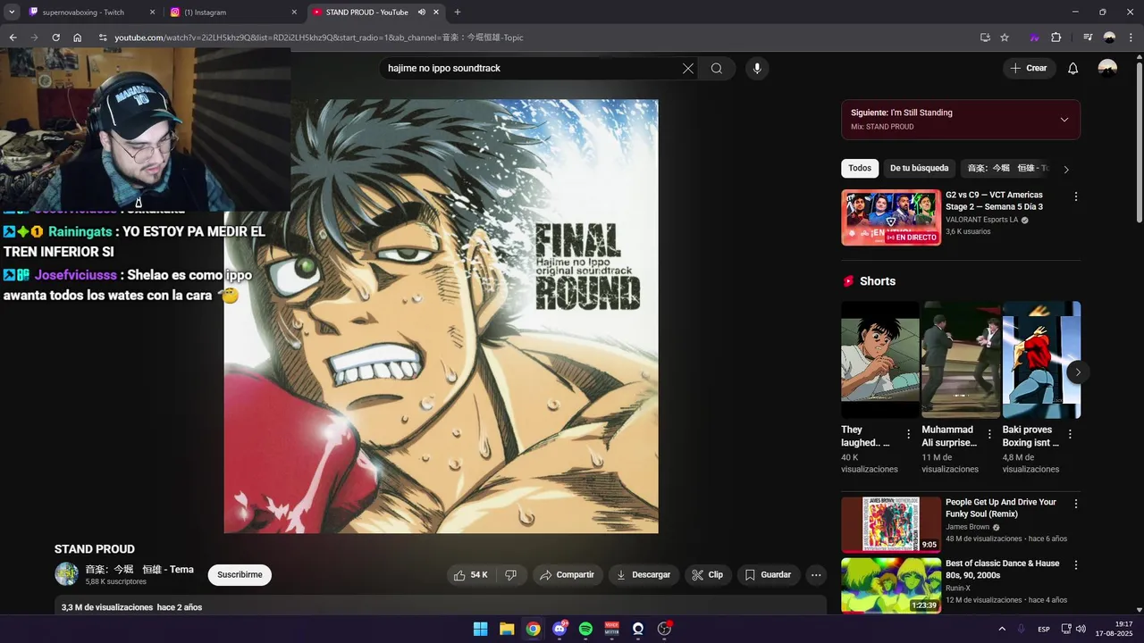Play the 'They laughed' short thumbnail
The width and height of the screenshot is (1144, 643).
[x=879, y=360]
